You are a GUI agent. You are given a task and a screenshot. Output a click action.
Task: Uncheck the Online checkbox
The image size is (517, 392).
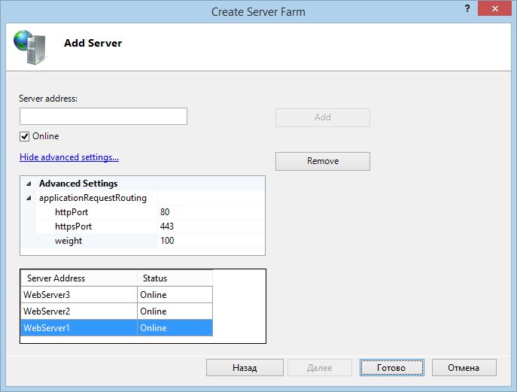(25, 136)
